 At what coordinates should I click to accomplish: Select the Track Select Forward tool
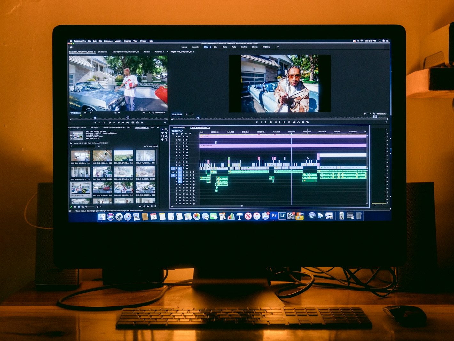(166, 129)
